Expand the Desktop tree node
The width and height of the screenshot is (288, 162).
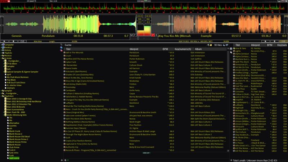(1, 48)
